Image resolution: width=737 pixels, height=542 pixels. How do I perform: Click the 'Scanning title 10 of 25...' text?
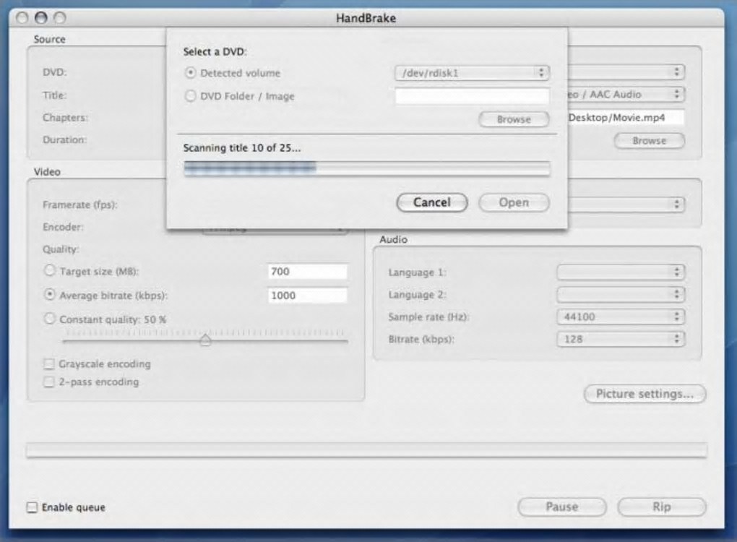pyautogui.click(x=241, y=147)
